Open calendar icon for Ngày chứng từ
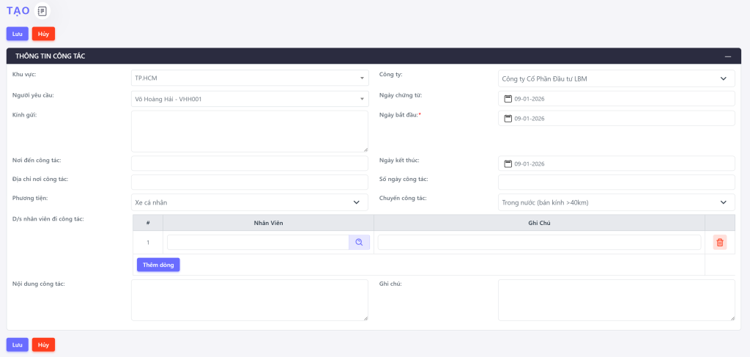 click(x=508, y=98)
